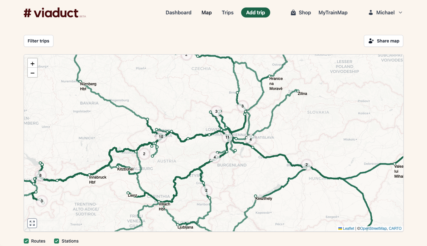Zoom out on the map

pyautogui.click(x=32, y=73)
